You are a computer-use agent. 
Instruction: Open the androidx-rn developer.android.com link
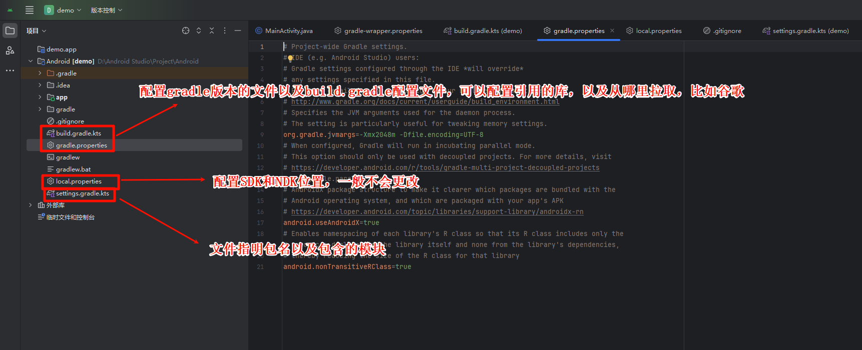[437, 211]
